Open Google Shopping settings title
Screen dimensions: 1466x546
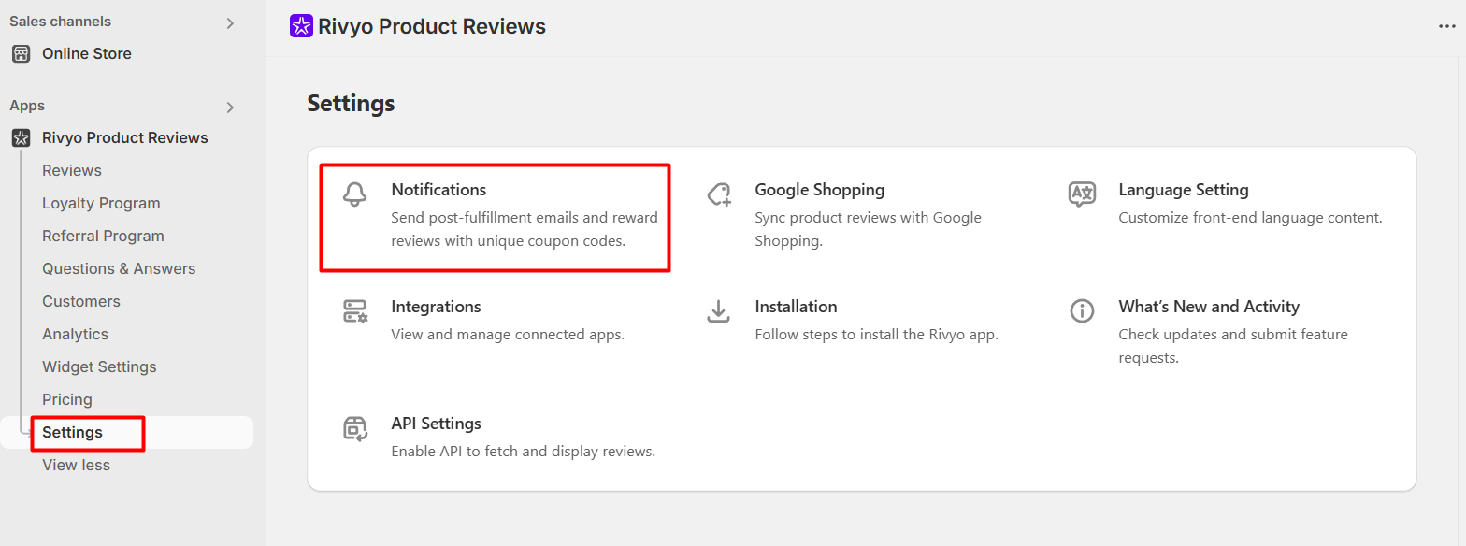[x=820, y=190]
